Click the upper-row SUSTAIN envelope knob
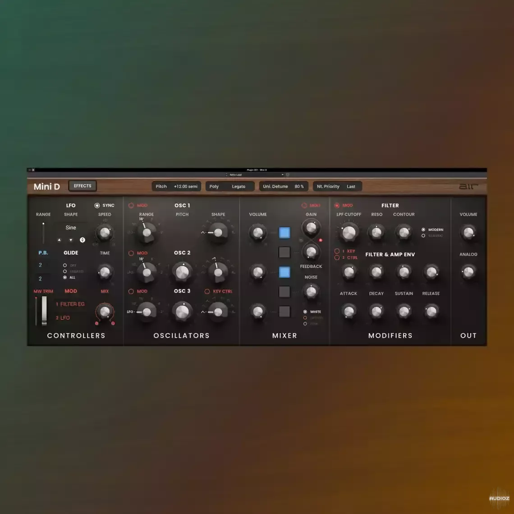The height and width of the screenshot is (514, 514). [x=404, y=272]
